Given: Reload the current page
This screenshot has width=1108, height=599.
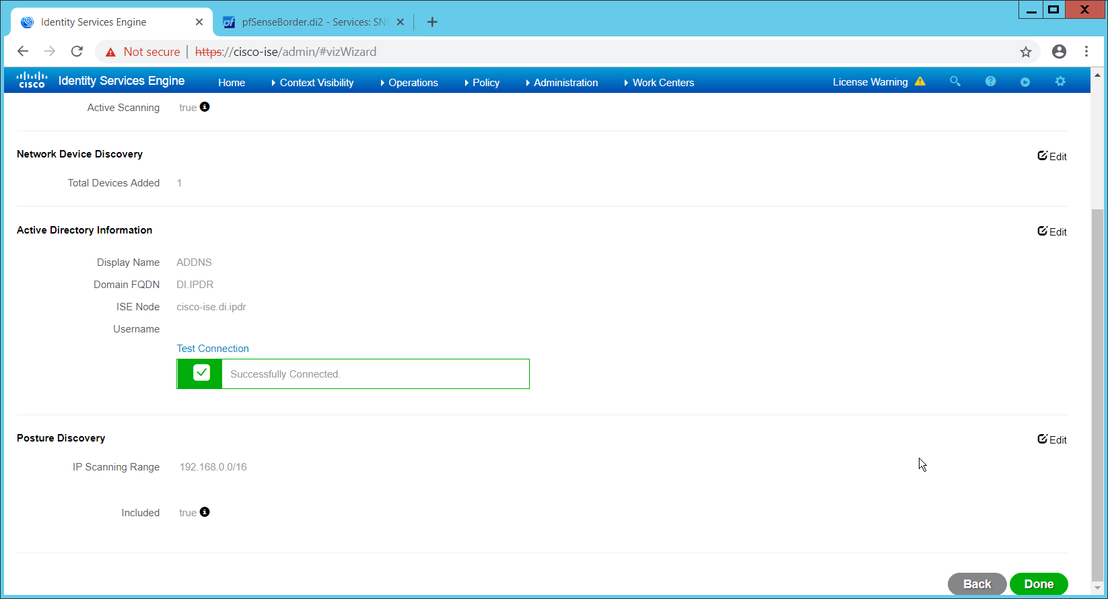Looking at the screenshot, I should (x=77, y=52).
